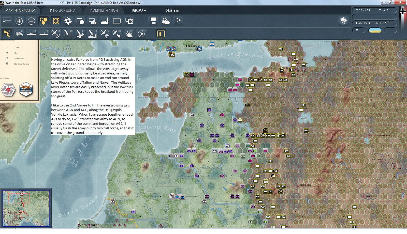
Task: Select the F8 bomb city mode
Action: [x=92, y=34]
